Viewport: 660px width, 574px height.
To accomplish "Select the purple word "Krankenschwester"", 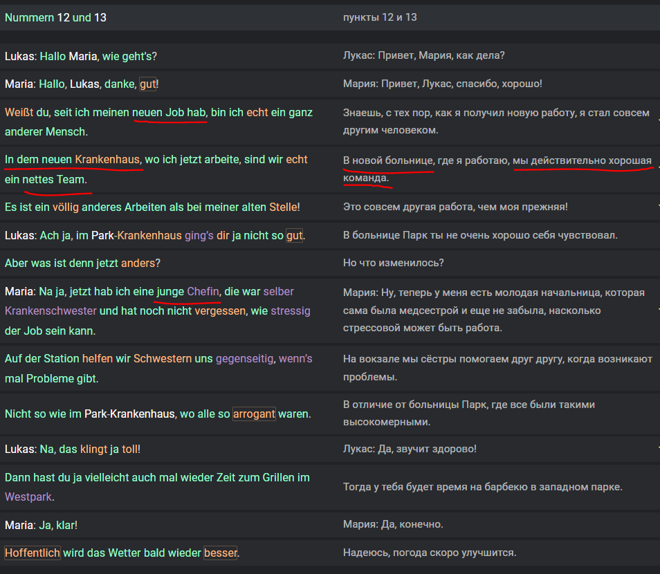I will pyautogui.click(x=51, y=311).
